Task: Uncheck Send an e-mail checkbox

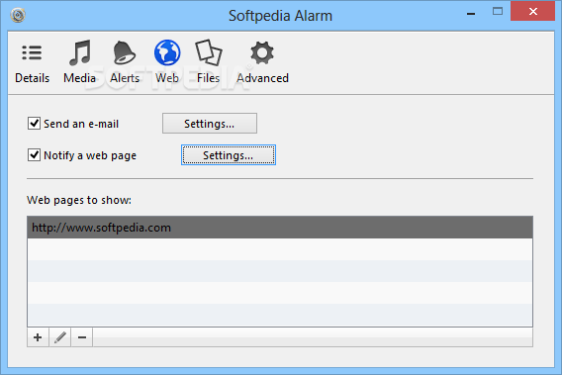Action: [x=34, y=124]
